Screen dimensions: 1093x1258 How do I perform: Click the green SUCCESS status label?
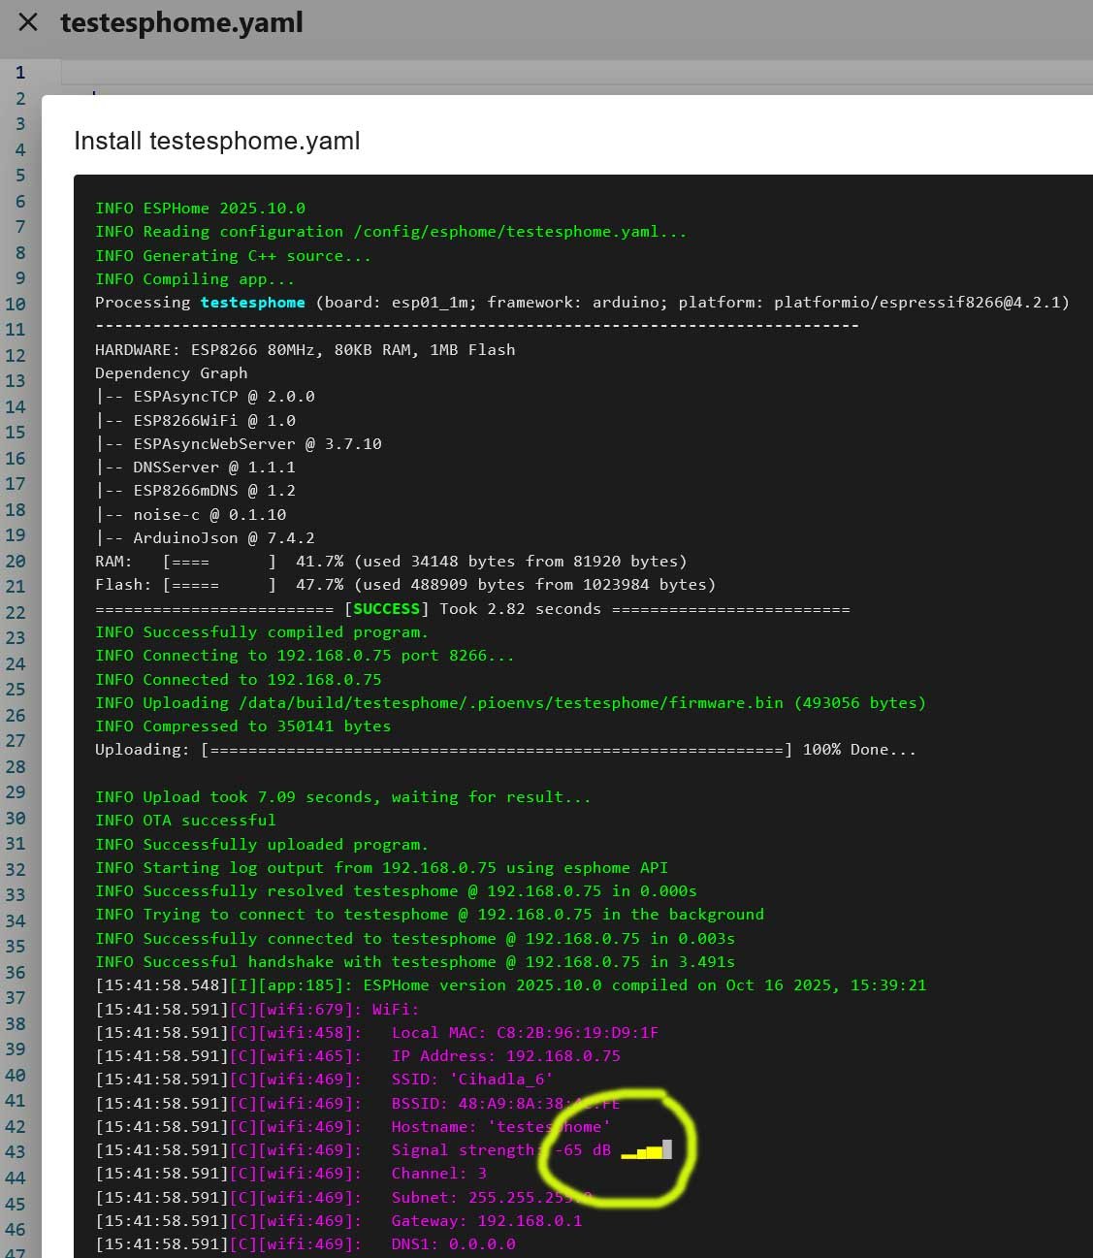click(386, 609)
